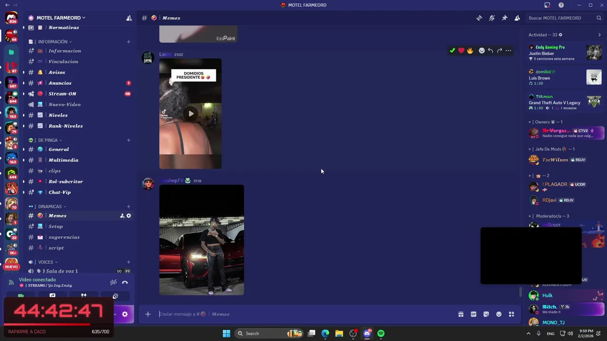Open more message options ellipsis
The width and height of the screenshot is (607, 341).
(508, 51)
